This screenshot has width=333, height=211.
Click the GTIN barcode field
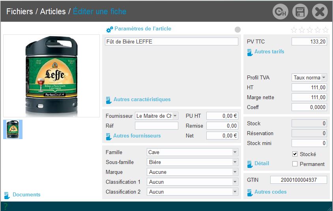coord(298,180)
